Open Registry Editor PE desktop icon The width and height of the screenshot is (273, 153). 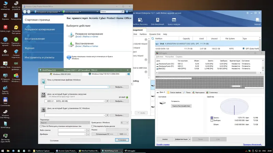point(5,90)
